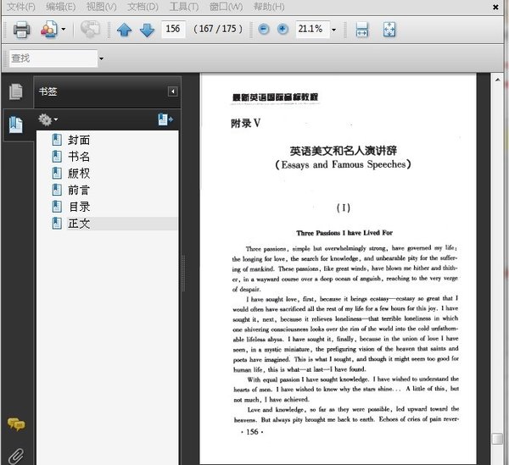Click the zoom in plus button
This screenshot has width=509, height=465.
click(282, 30)
